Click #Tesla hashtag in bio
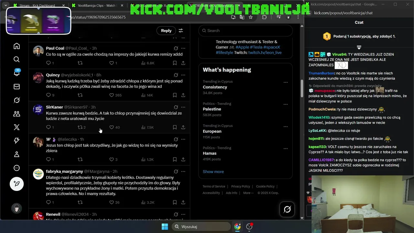This screenshot has height=233, width=414. 256,47
